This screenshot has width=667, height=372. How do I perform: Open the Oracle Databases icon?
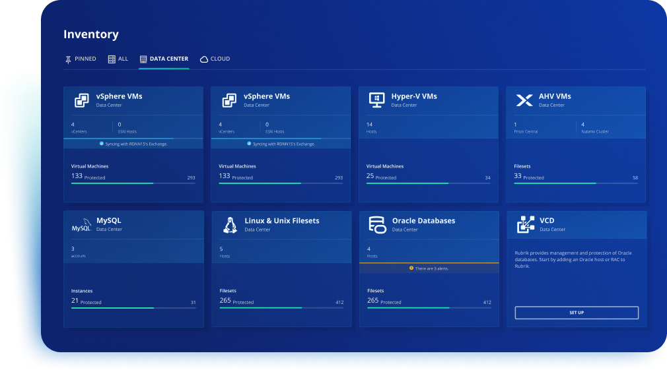[377, 225]
